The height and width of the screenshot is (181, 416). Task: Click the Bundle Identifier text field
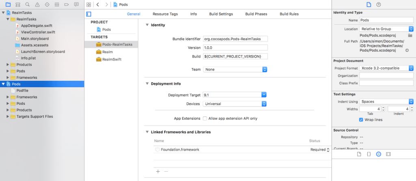(235, 39)
